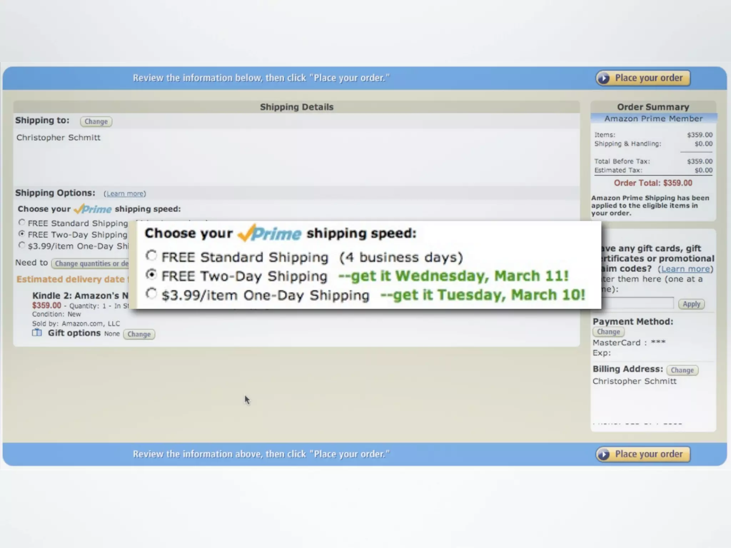Open the Learn more link beside Shipping Options

click(x=125, y=194)
